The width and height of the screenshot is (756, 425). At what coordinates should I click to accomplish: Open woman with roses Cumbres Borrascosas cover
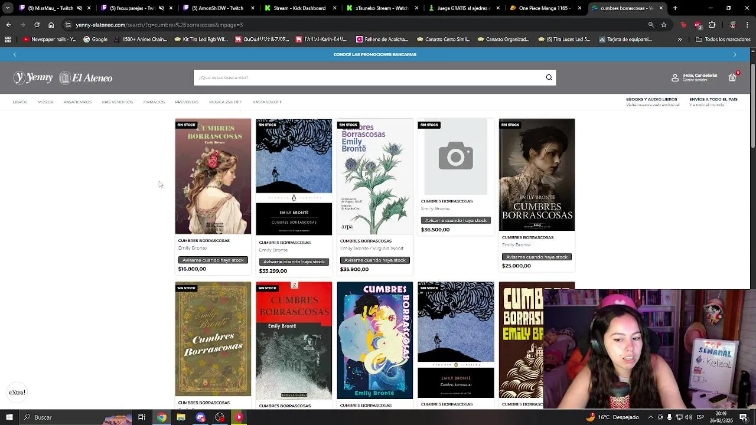point(213,176)
